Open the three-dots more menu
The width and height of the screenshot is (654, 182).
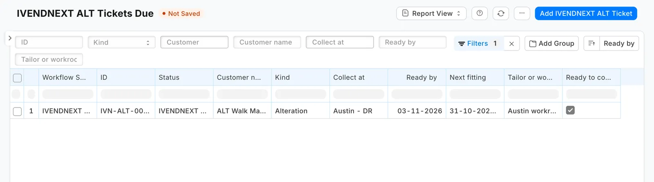click(522, 13)
